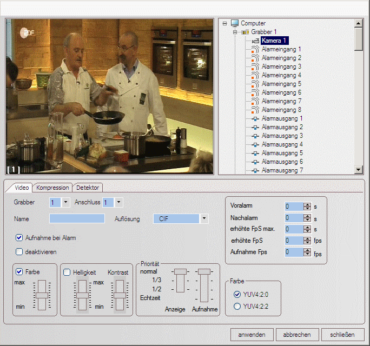Click the Alarmausgang 7 output icon
Viewport: 370px width, 346px height.
[255, 171]
